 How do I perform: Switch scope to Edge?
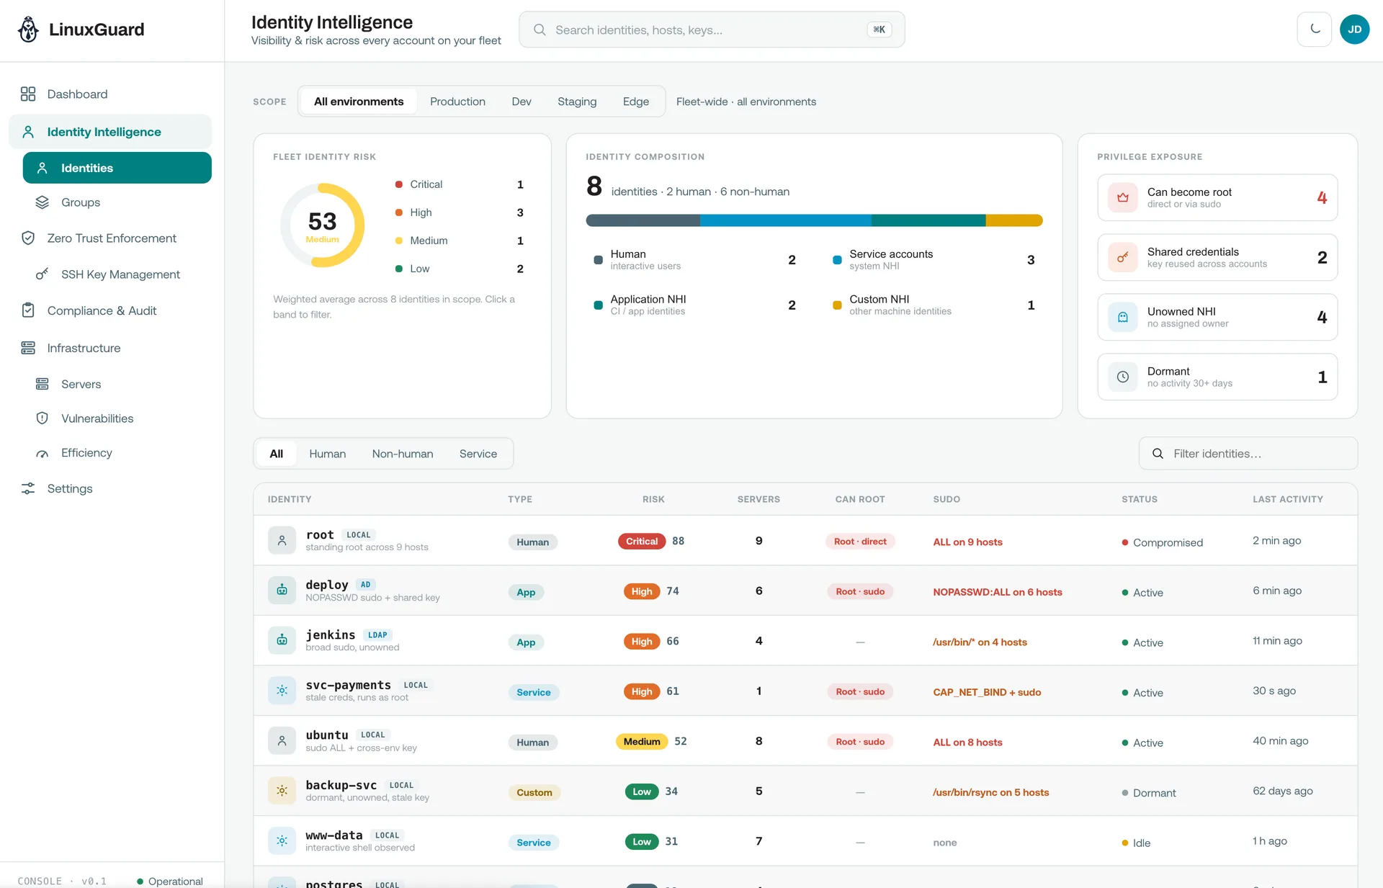[x=636, y=102]
